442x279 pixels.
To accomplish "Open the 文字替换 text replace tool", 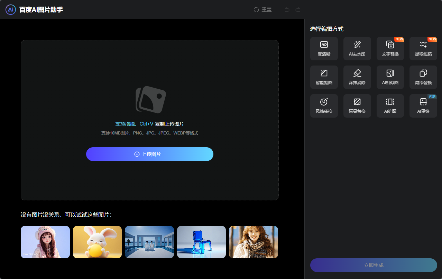I will (x=390, y=49).
